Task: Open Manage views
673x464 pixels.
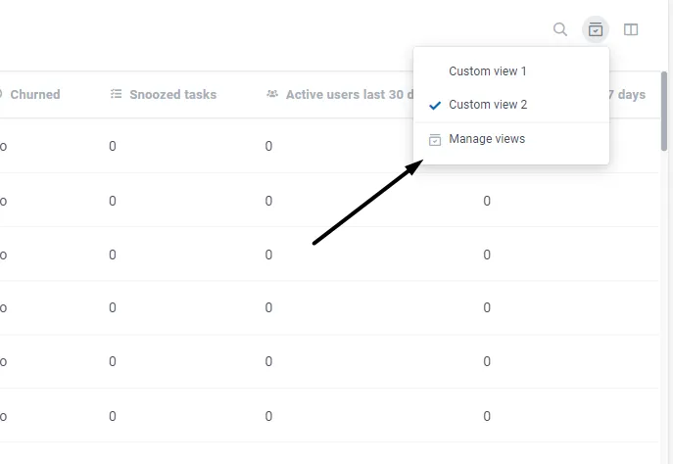Action: point(511,139)
